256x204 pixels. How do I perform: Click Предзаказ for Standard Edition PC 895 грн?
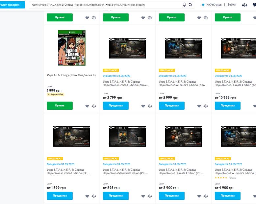pos(116,196)
